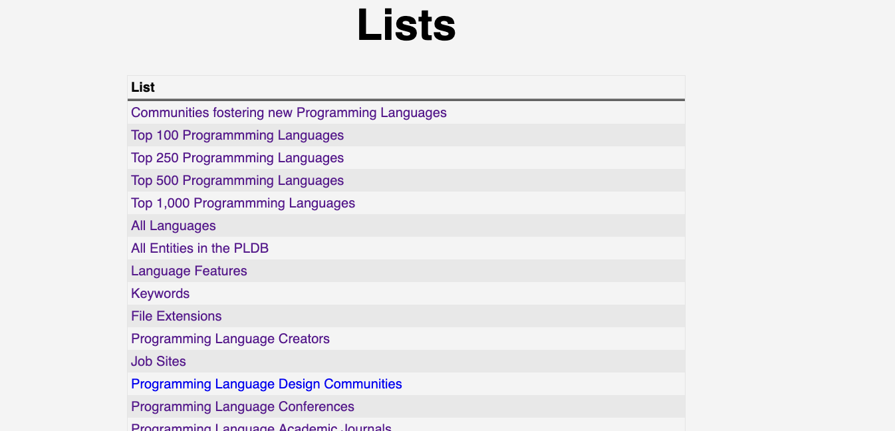895x431 pixels.
Task: Go to All Languages list
Action: (x=174, y=225)
